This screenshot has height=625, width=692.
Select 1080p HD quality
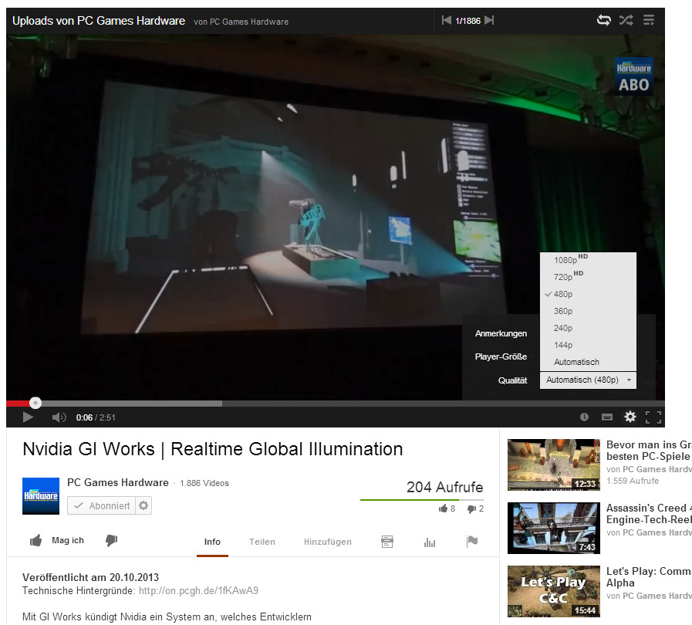pos(589,260)
